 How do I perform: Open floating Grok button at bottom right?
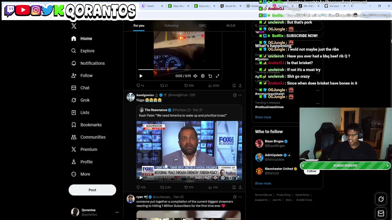click(x=381, y=199)
